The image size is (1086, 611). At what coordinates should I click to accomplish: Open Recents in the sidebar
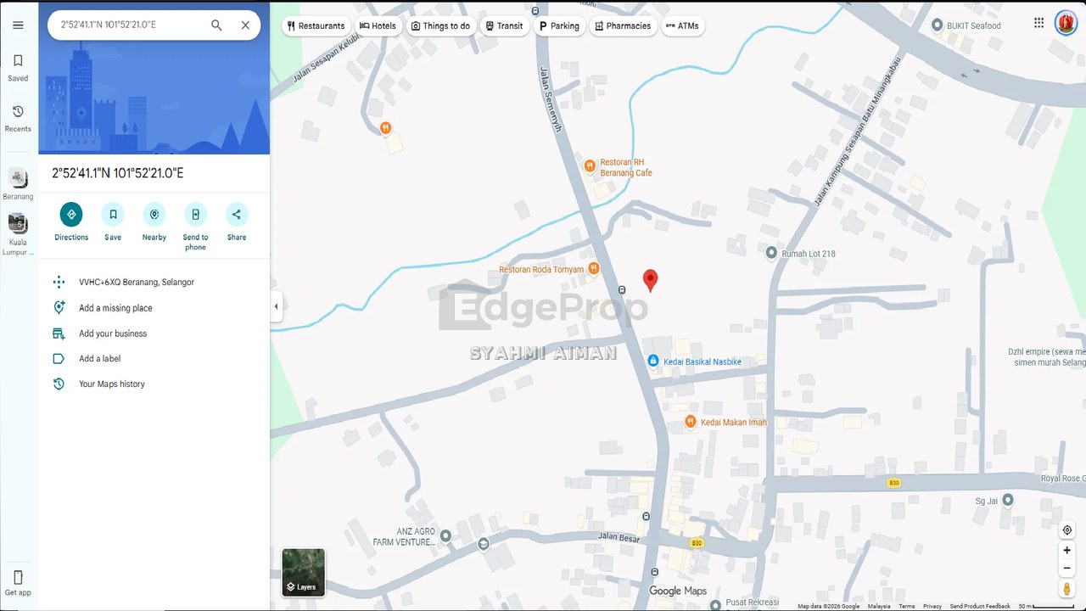tap(18, 119)
